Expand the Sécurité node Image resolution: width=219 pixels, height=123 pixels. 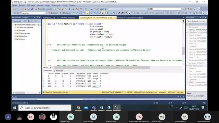point(15,30)
